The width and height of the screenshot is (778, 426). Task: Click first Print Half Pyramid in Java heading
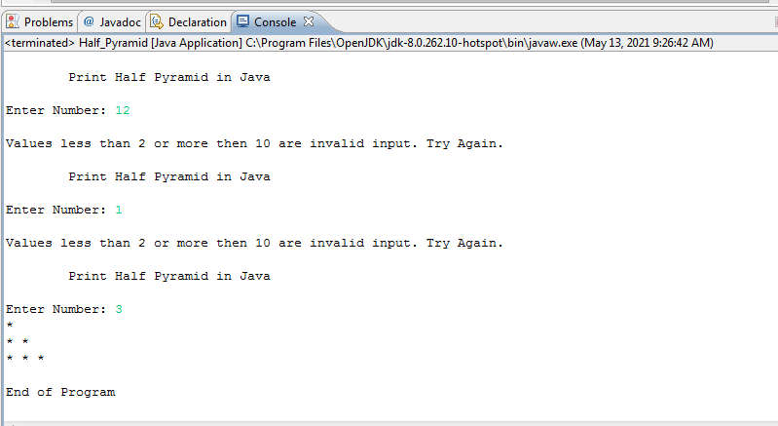coord(169,77)
